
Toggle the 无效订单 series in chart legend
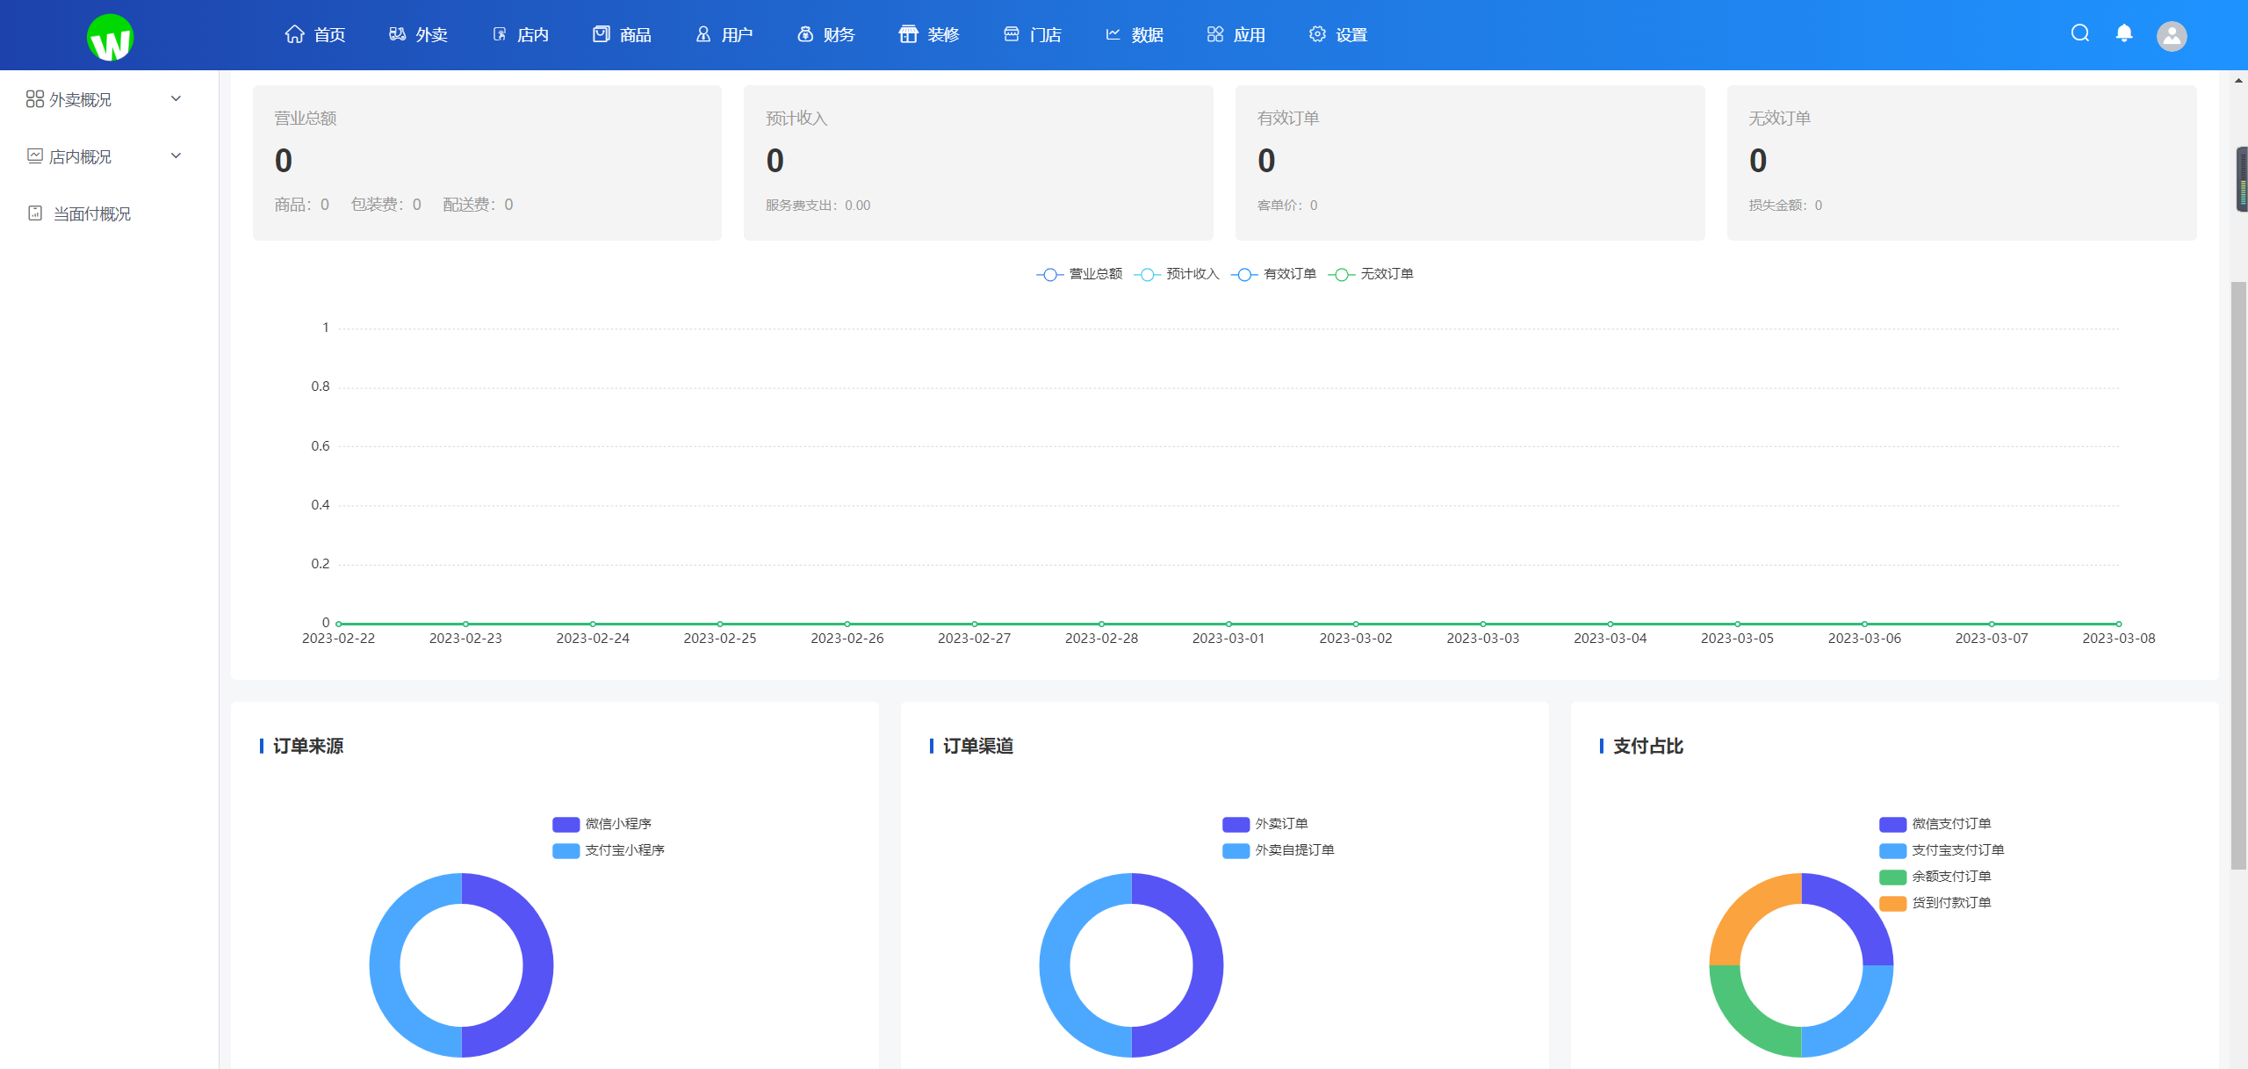pyautogui.click(x=1371, y=274)
